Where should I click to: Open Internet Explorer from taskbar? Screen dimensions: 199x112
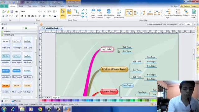(x=13, y=109)
